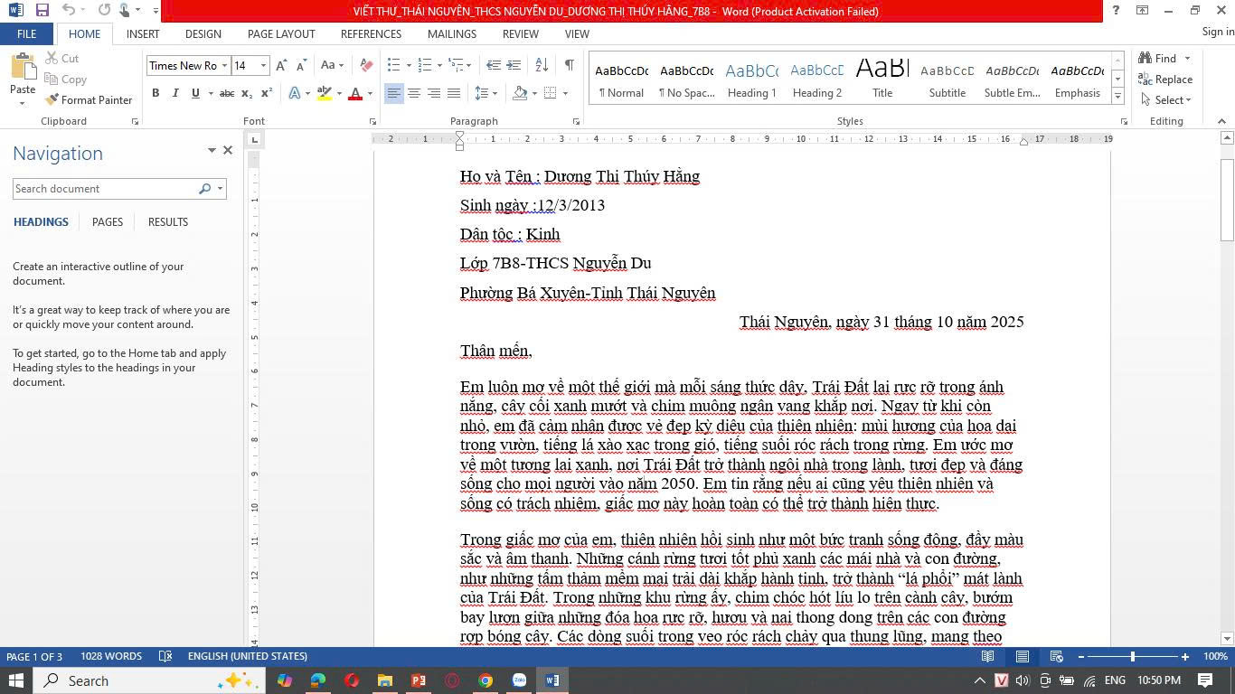Switch to the INSERT tab
The width and height of the screenshot is (1235, 694).
(143, 33)
